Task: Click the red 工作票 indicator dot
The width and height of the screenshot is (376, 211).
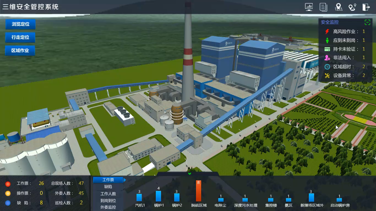Action: [7, 183]
